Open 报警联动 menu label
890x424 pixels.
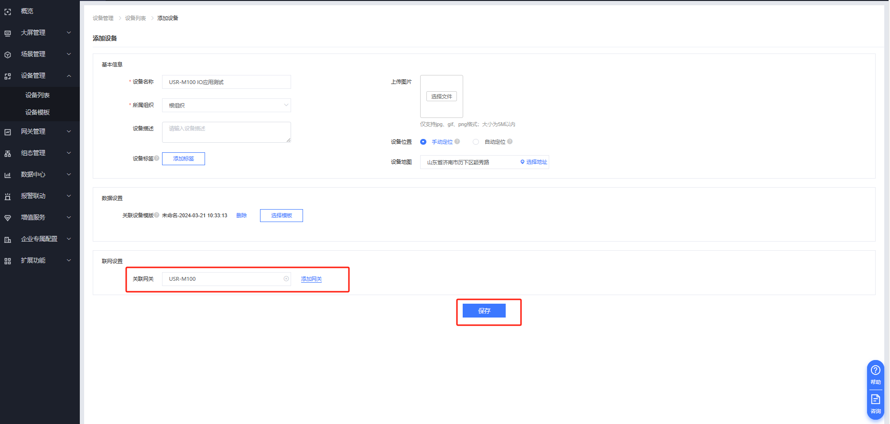pyautogui.click(x=33, y=196)
